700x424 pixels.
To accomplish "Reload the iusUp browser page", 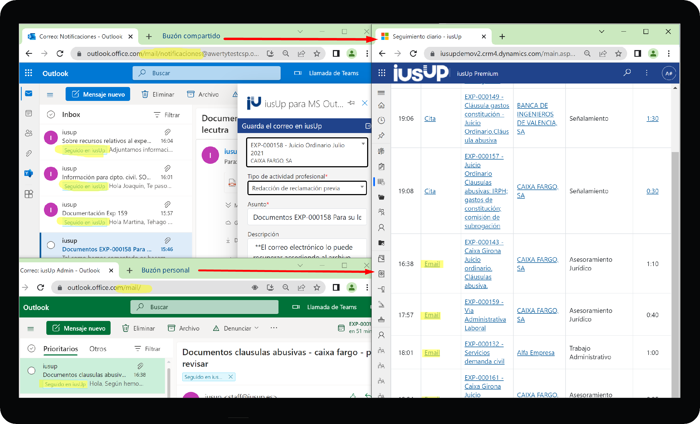I will (413, 53).
